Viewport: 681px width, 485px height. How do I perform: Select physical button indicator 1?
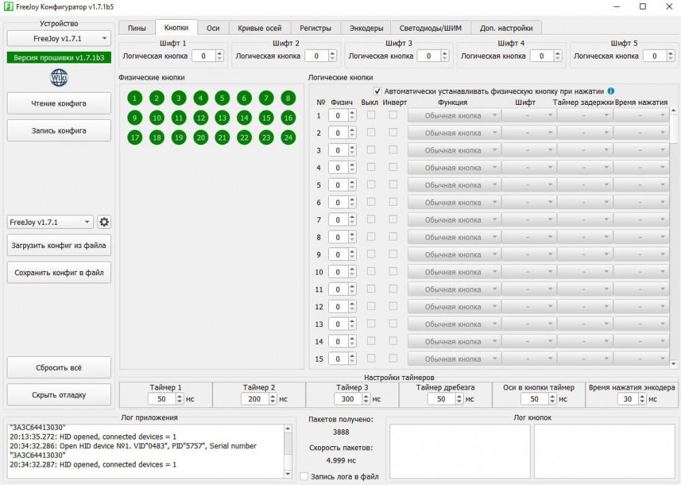(x=135, y=98)
